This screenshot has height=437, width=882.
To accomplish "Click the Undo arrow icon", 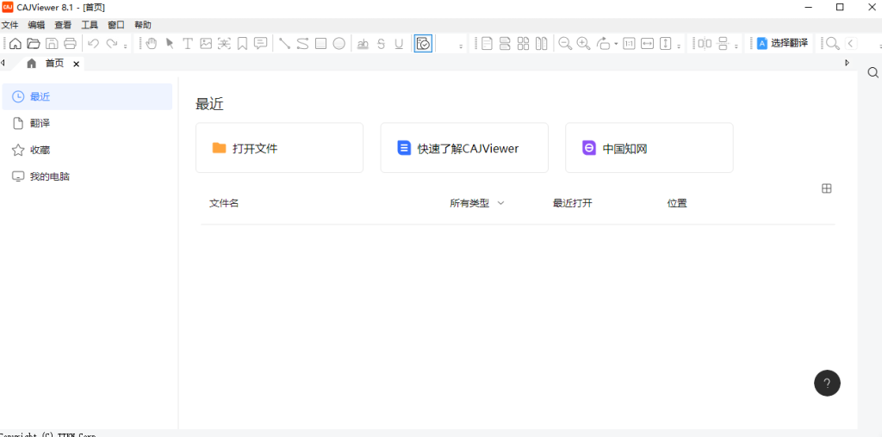I will tap(94, 43).
